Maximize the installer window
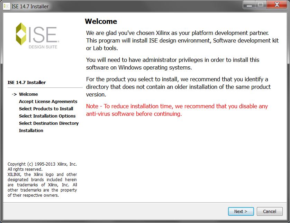 pos(261,5)
